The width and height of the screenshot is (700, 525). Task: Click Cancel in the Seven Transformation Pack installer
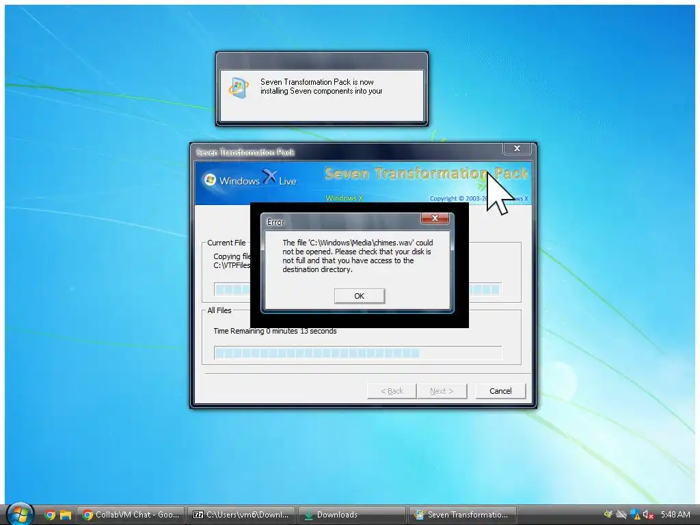(x=500, y=391)
